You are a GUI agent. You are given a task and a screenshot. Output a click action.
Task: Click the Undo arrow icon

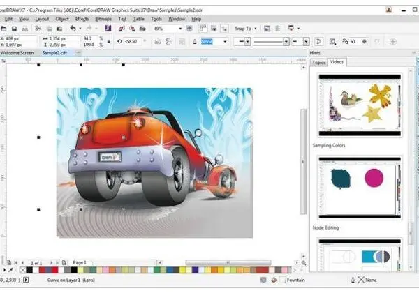tap(73, 28)
